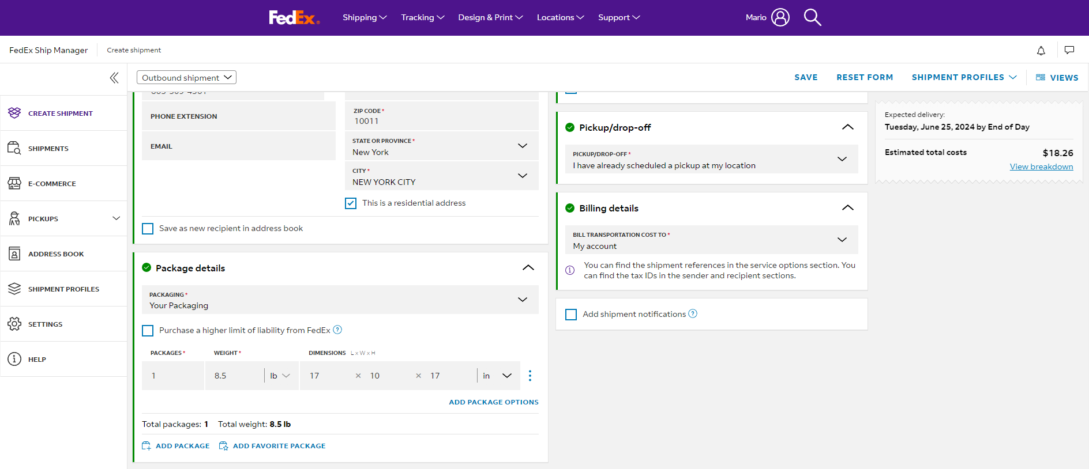This screenshot has width=1089, height=469.
Task: Open the Tracking menu
Action: click(423, 17)
